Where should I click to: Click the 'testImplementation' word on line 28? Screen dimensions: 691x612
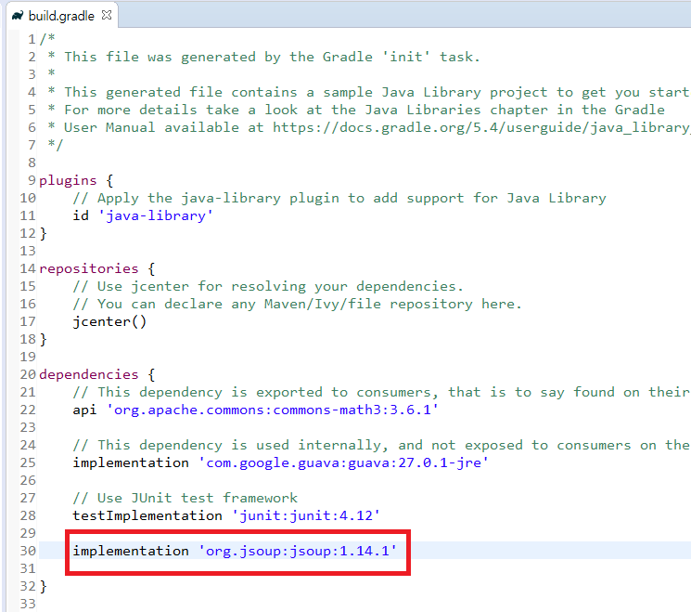[147, 515]
